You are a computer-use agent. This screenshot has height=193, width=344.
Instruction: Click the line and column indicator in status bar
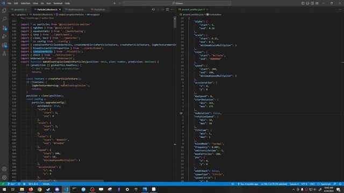pyautogui.click(x=274, y=184)
